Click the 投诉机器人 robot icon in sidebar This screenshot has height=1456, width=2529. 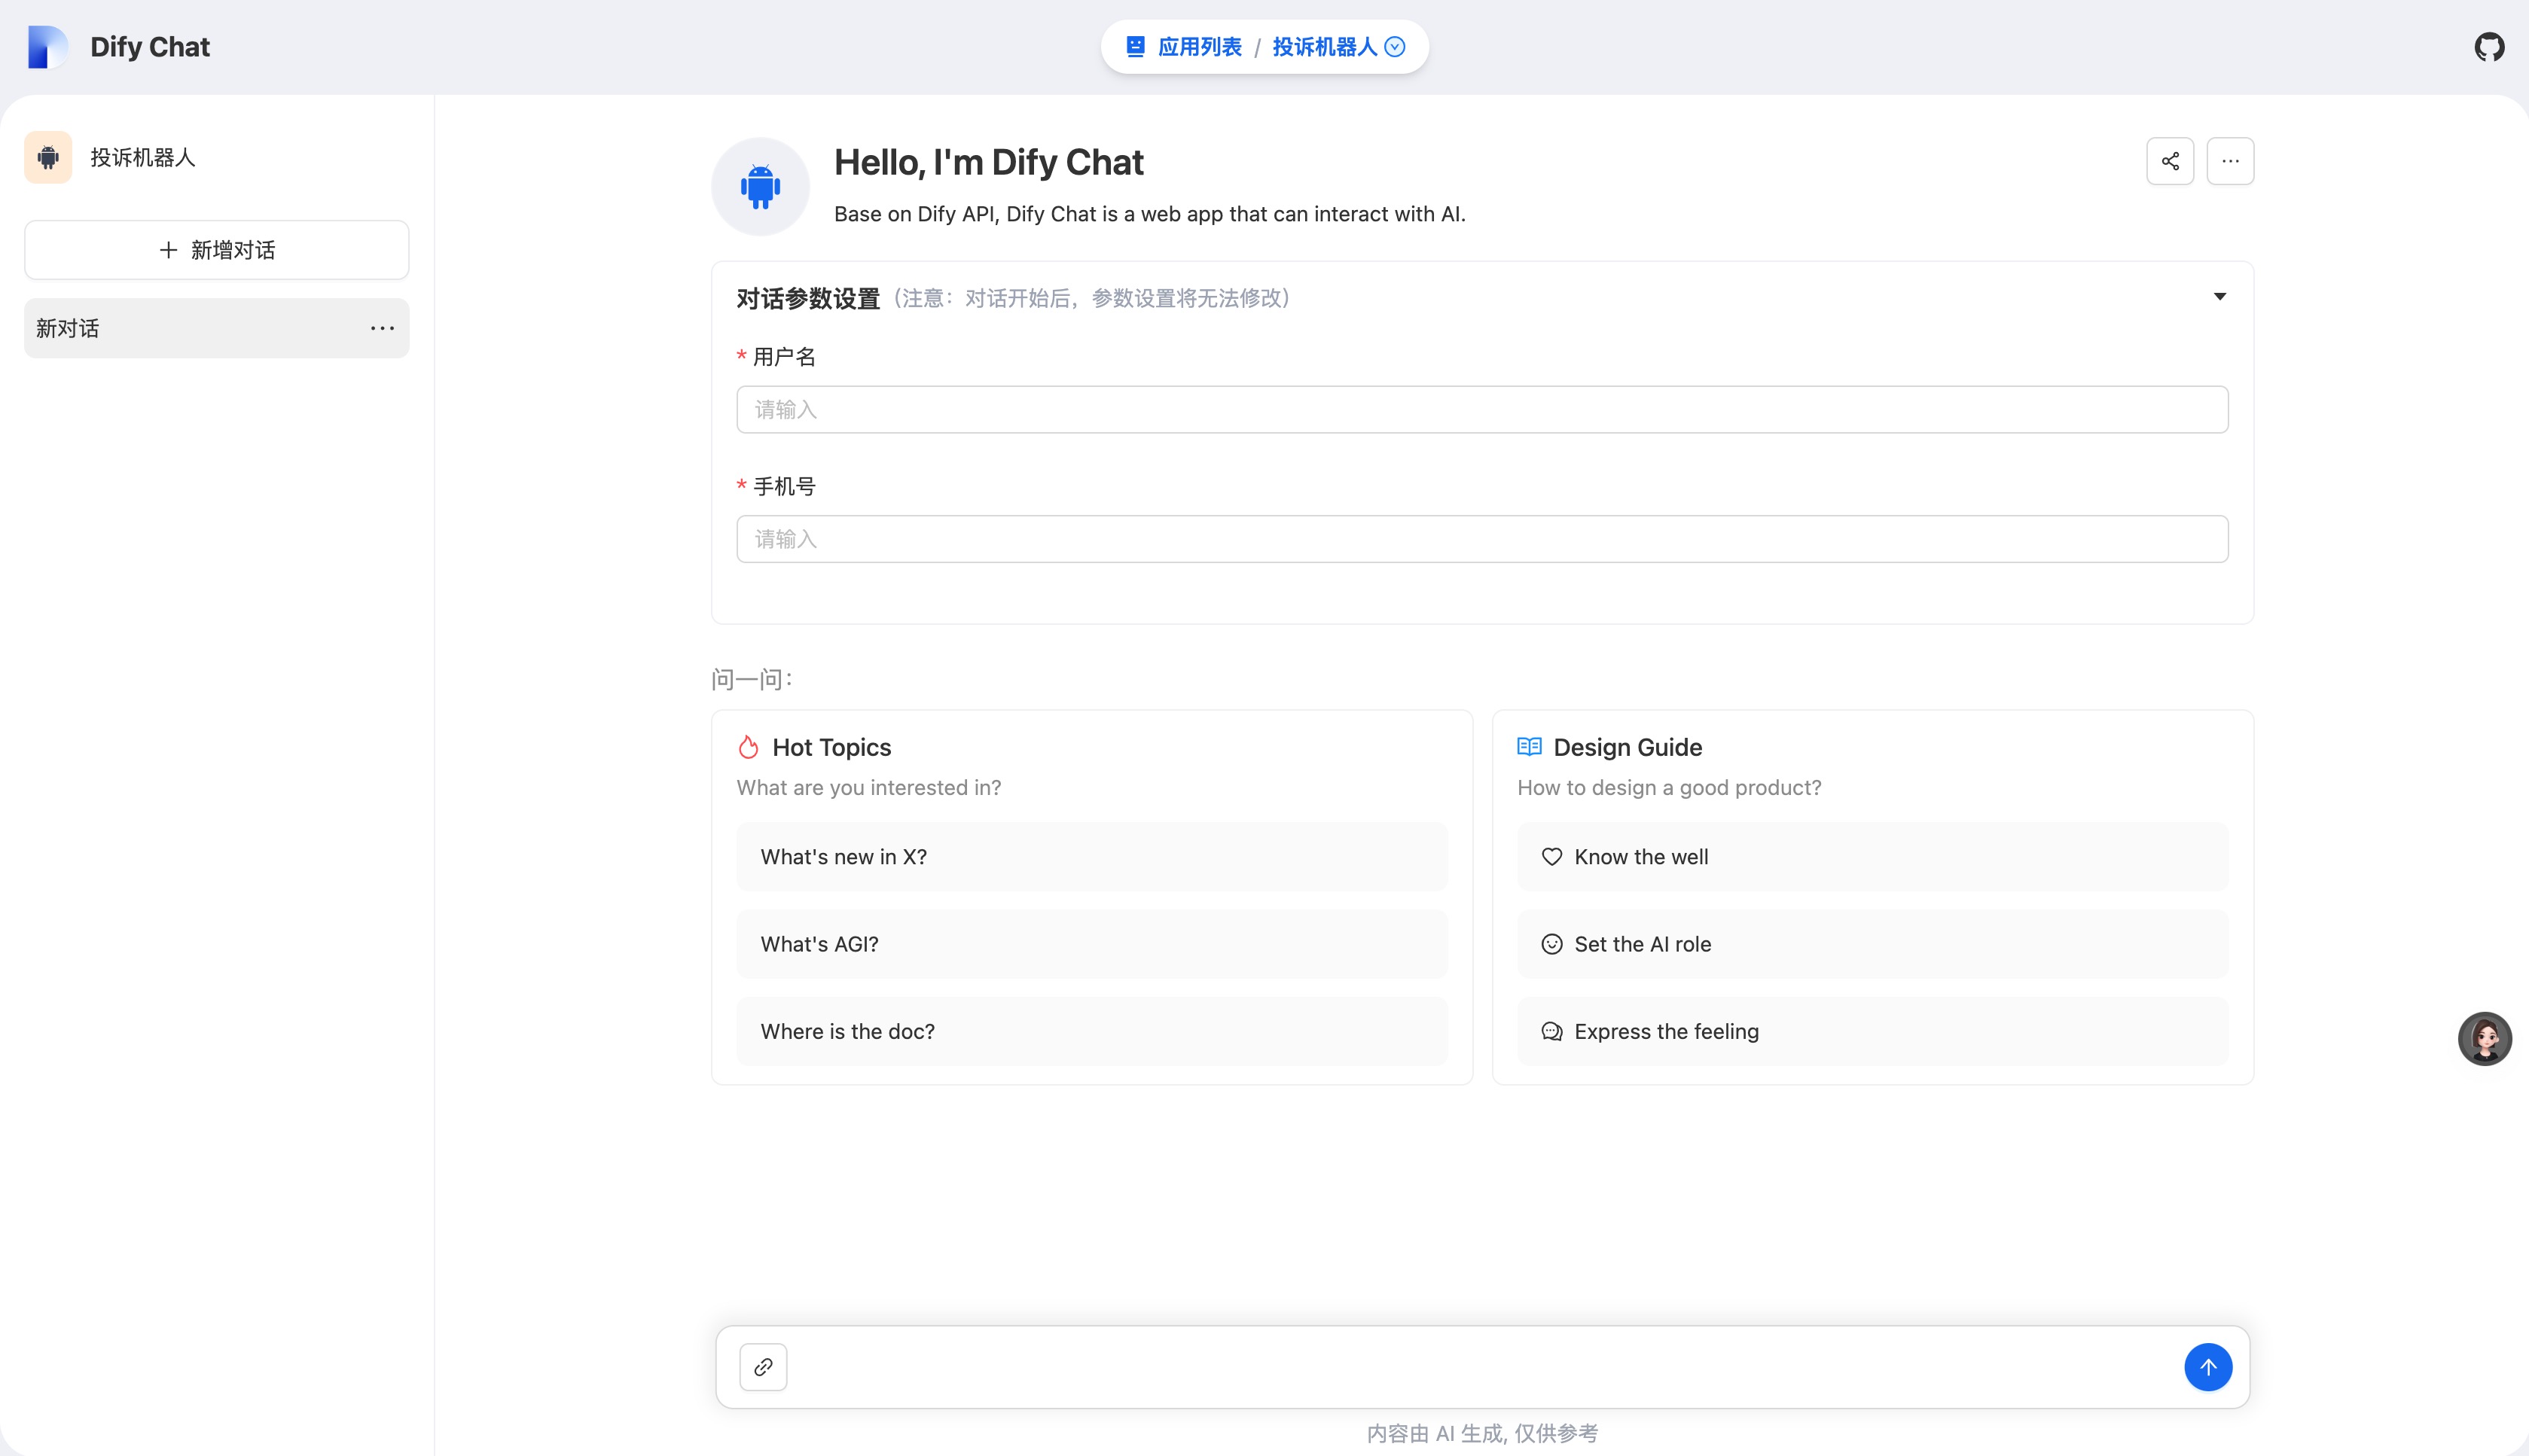click(x=48, y=157)
